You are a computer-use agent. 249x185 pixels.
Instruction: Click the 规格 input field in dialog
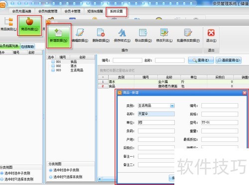click(x=220, y=114)
